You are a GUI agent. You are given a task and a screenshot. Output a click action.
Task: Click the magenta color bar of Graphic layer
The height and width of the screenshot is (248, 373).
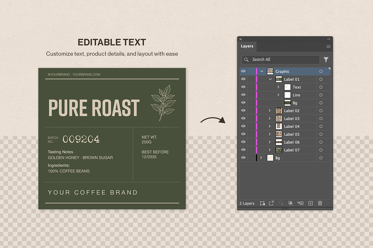point(256,71)
